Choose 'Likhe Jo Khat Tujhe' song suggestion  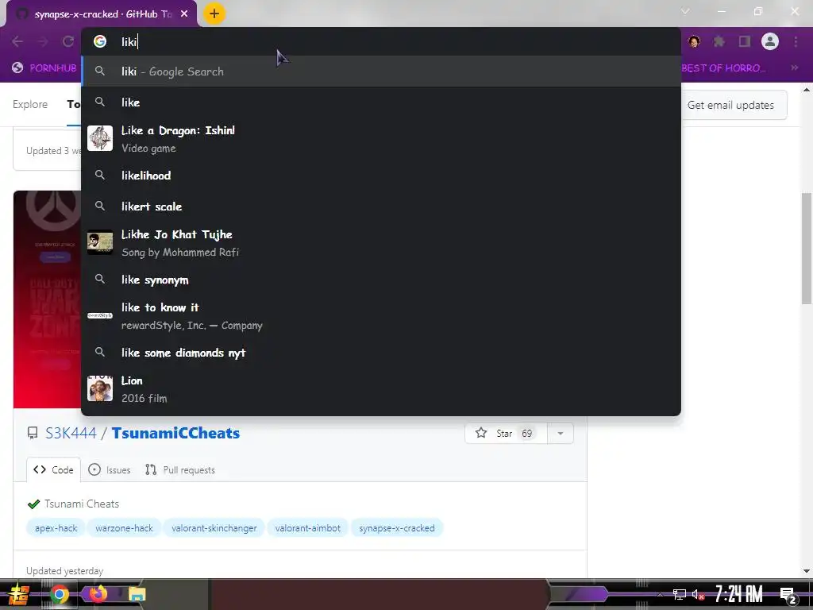(x=380, y=243)
